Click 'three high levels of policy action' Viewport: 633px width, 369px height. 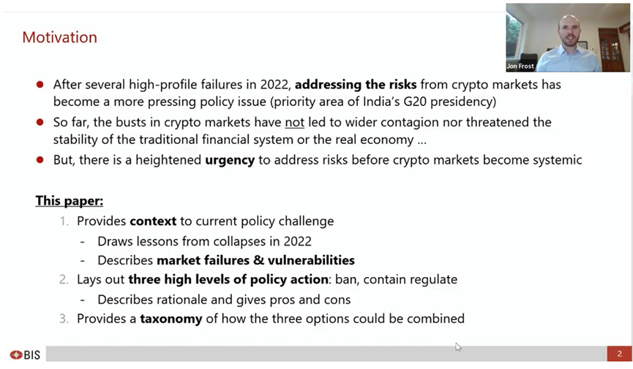click(228, 279)
